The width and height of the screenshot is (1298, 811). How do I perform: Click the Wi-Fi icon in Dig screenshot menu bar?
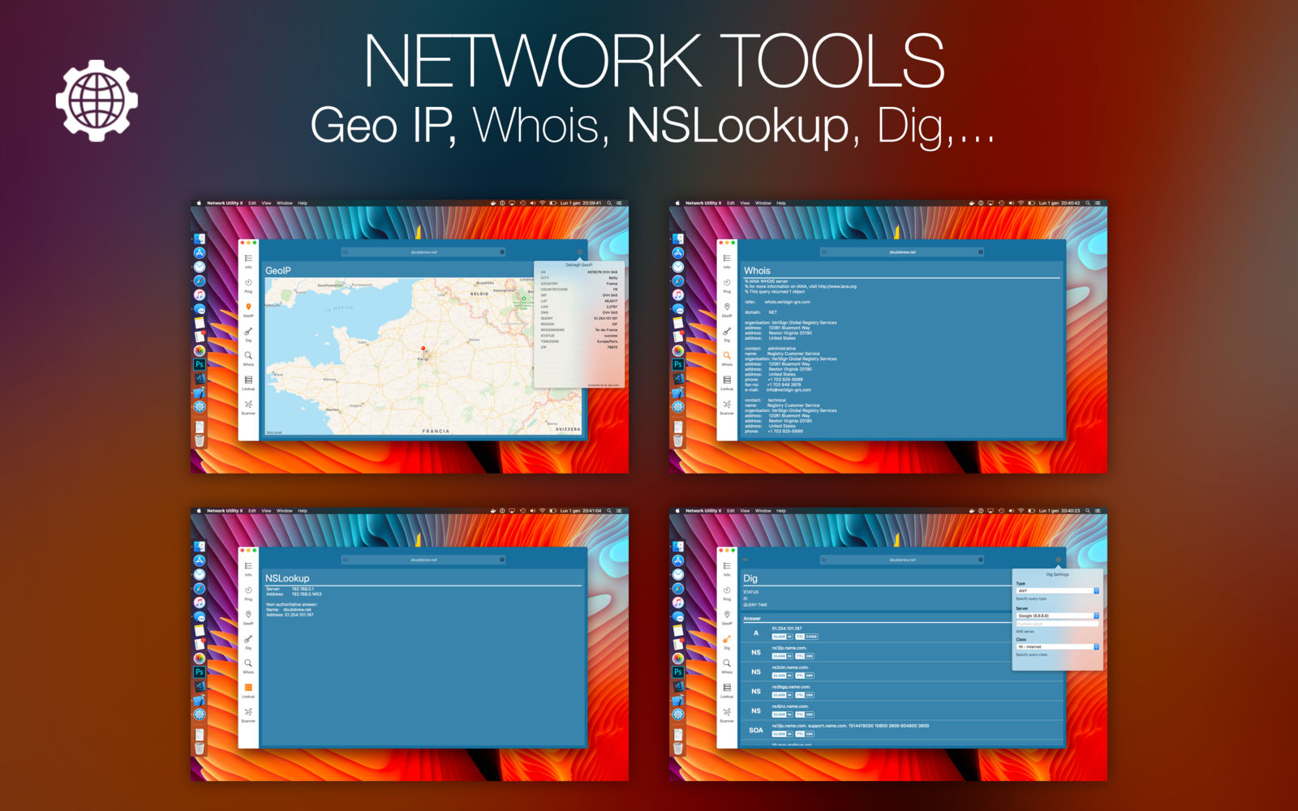pyautogui.click(x=1021, y=511)
